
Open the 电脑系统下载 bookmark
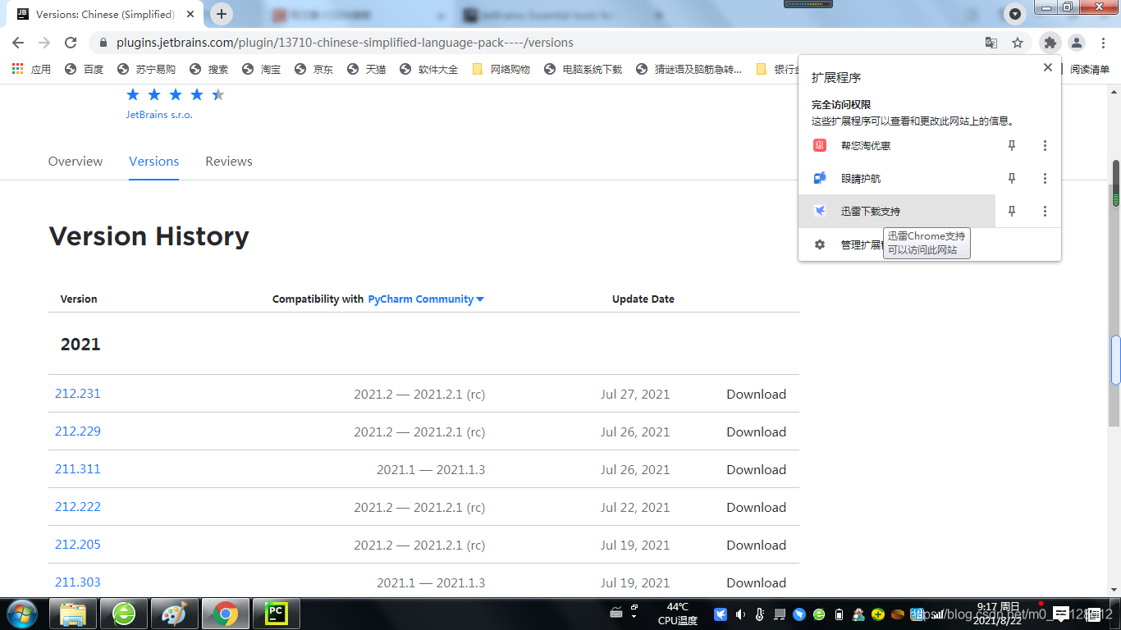[583, 70]
